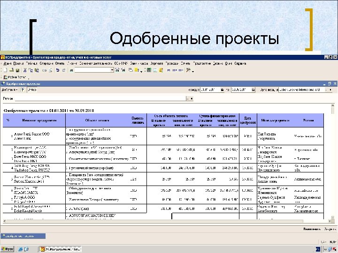This screenshot has width=338, height=253.
Task: Open the Банк и касса menu
Action: pyautogui.click(x=139, y=63)
